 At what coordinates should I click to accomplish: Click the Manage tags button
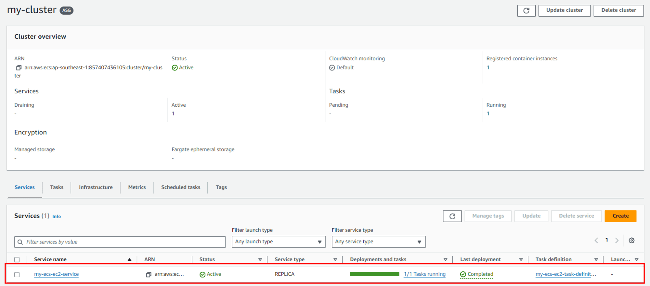pyautogui.click(x=488, y=216)
